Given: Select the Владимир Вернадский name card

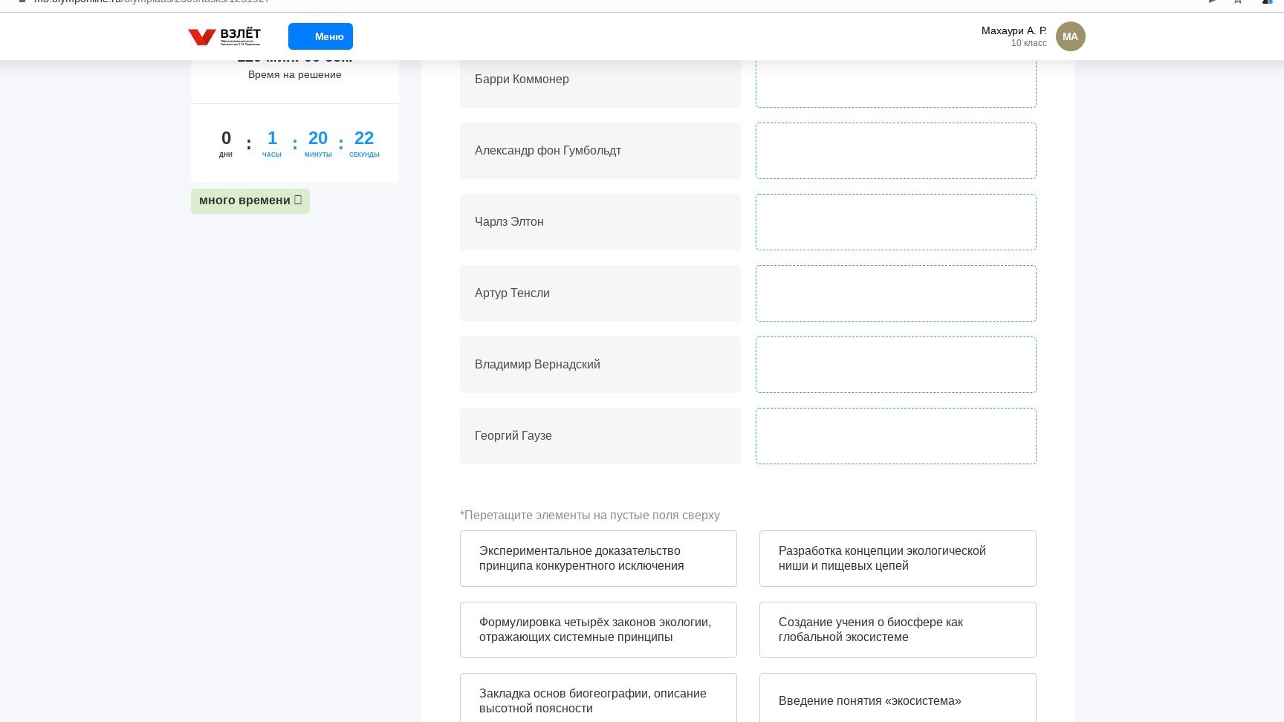Looking at the screenshot, I should (x=600, y=365).
